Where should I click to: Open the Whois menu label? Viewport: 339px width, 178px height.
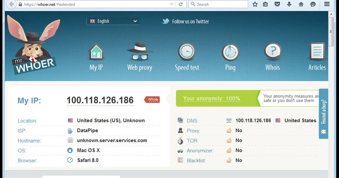(x=273, y=68)
